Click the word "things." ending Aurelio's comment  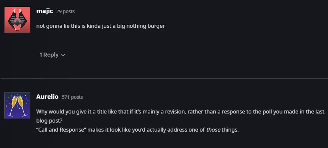[x=230, y=130]
